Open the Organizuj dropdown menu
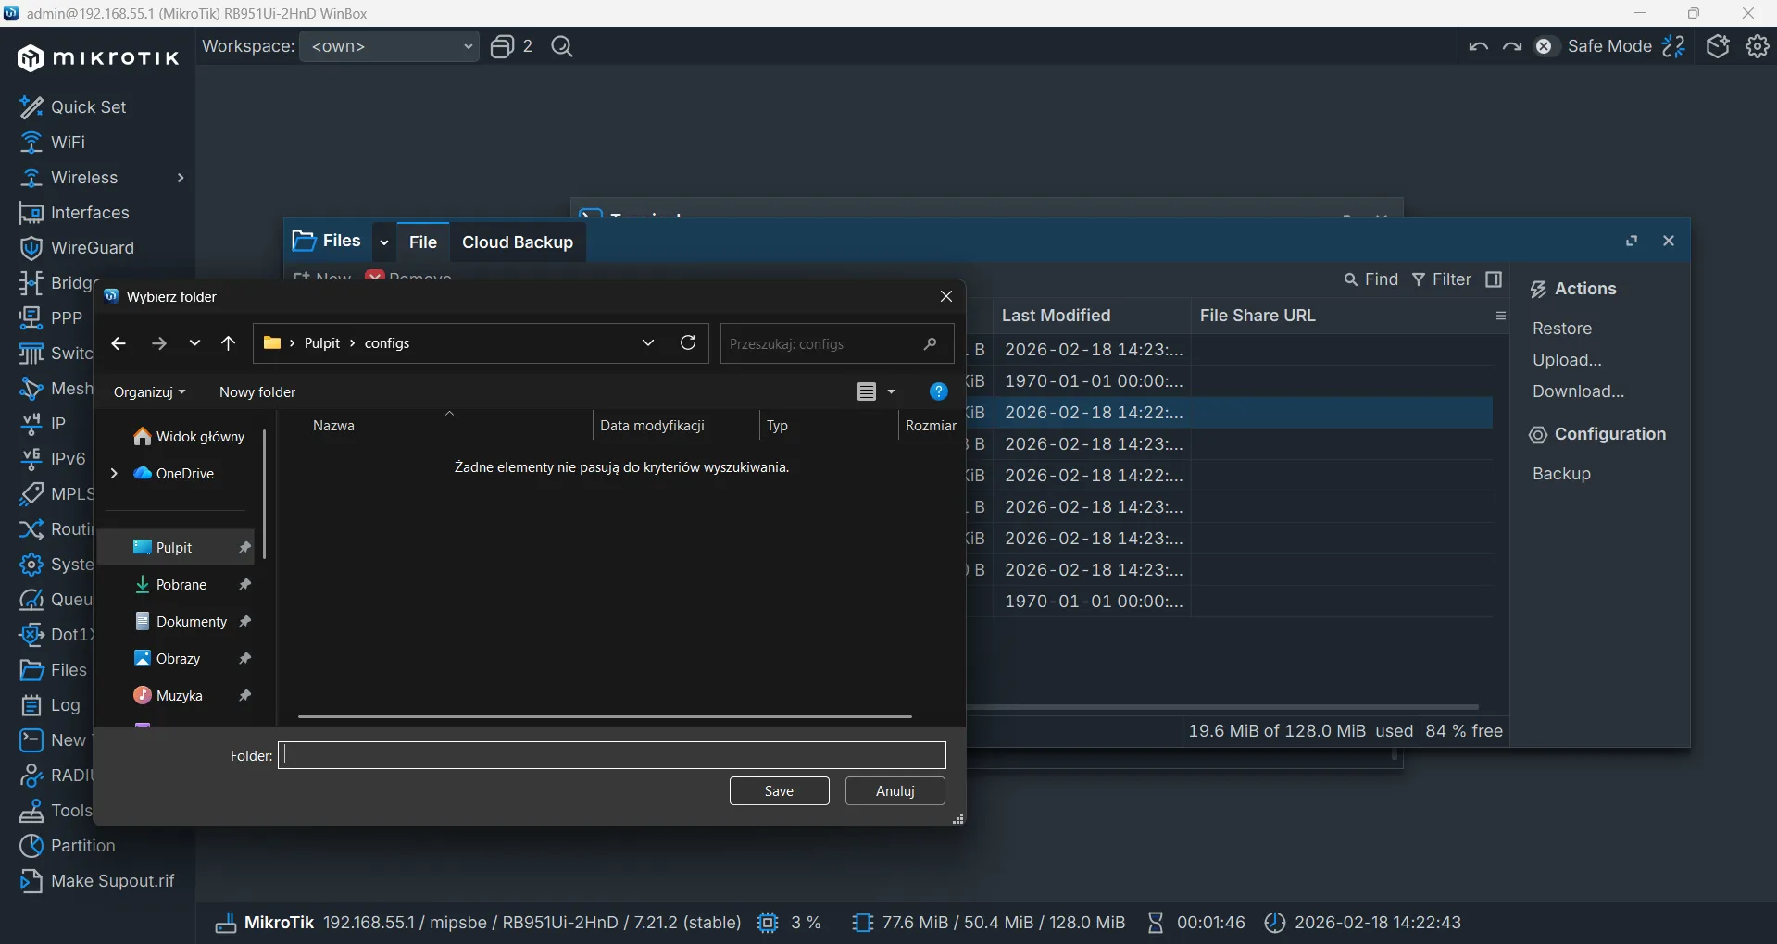The height and width of the screenshot is (944, 1777). 149,392
